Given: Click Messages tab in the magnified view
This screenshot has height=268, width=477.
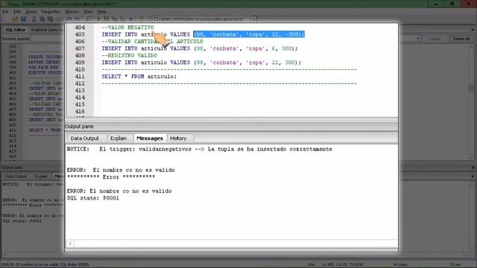Looking at the screenshot, I should pyautogui.click(x=150, y=138).
